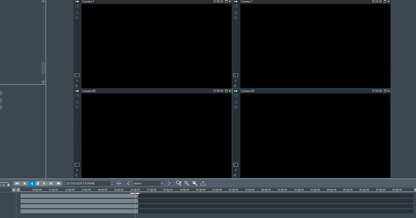Maximize the Camera 68 image pane
This screenshot has height=218, width=416.
pos(226,91)
